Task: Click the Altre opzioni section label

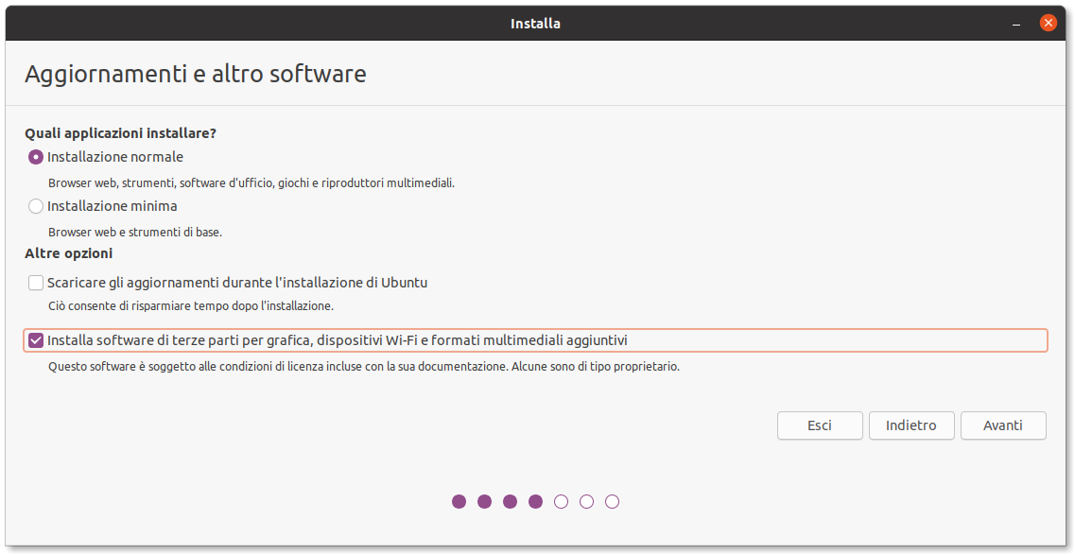Action: point(68,253)
